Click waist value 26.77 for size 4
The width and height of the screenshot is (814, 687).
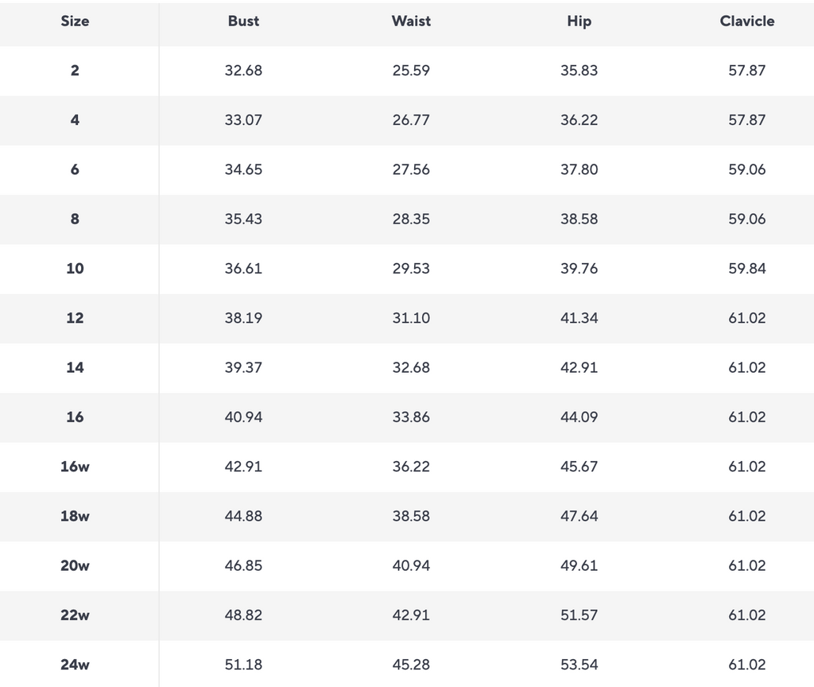[411, 120]
